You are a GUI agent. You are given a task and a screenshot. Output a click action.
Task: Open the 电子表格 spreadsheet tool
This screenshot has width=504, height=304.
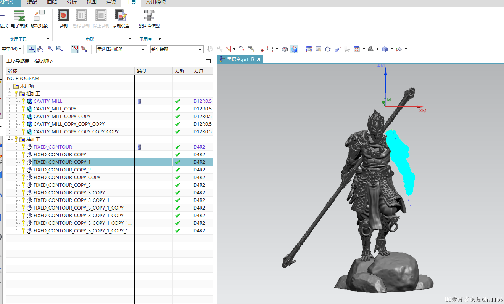tap(19, 19)
